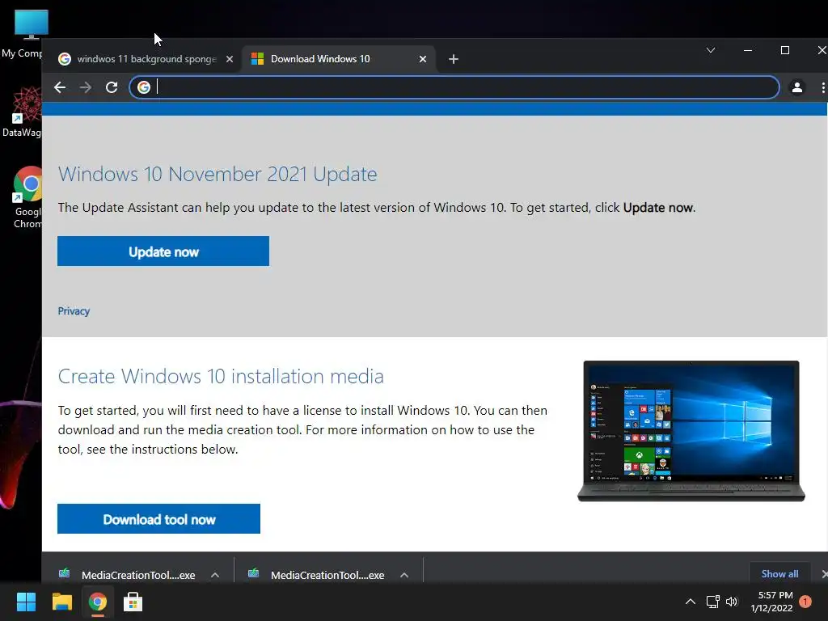
Task: Focus the Chrome address bar field
Action: (x=454, y=87)
